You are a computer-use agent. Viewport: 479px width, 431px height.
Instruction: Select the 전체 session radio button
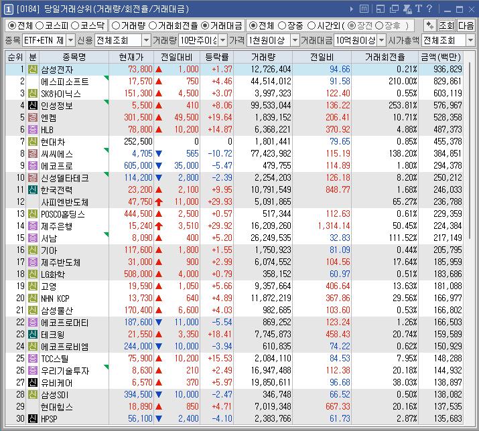(253, 26)
